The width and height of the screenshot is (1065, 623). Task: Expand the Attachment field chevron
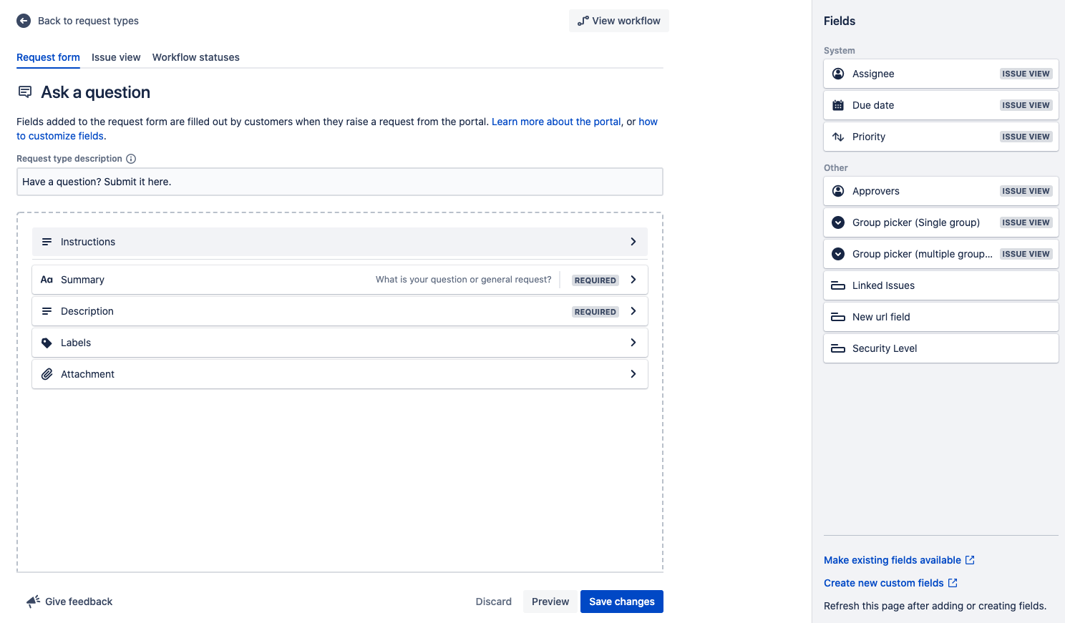coord(633,374)
